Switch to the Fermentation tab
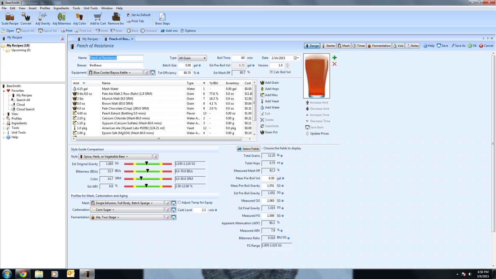This screenshot has height=279, width=496. click(x=379, y=46)
